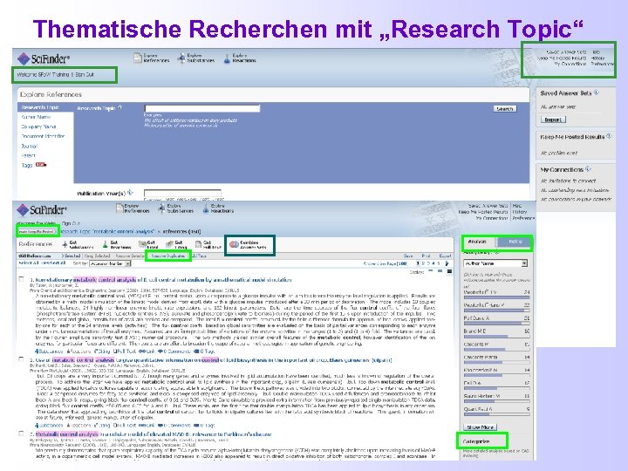The height and width of the screenshot is (471, 628).
Task: Click the Show More button
Action: 481,427
